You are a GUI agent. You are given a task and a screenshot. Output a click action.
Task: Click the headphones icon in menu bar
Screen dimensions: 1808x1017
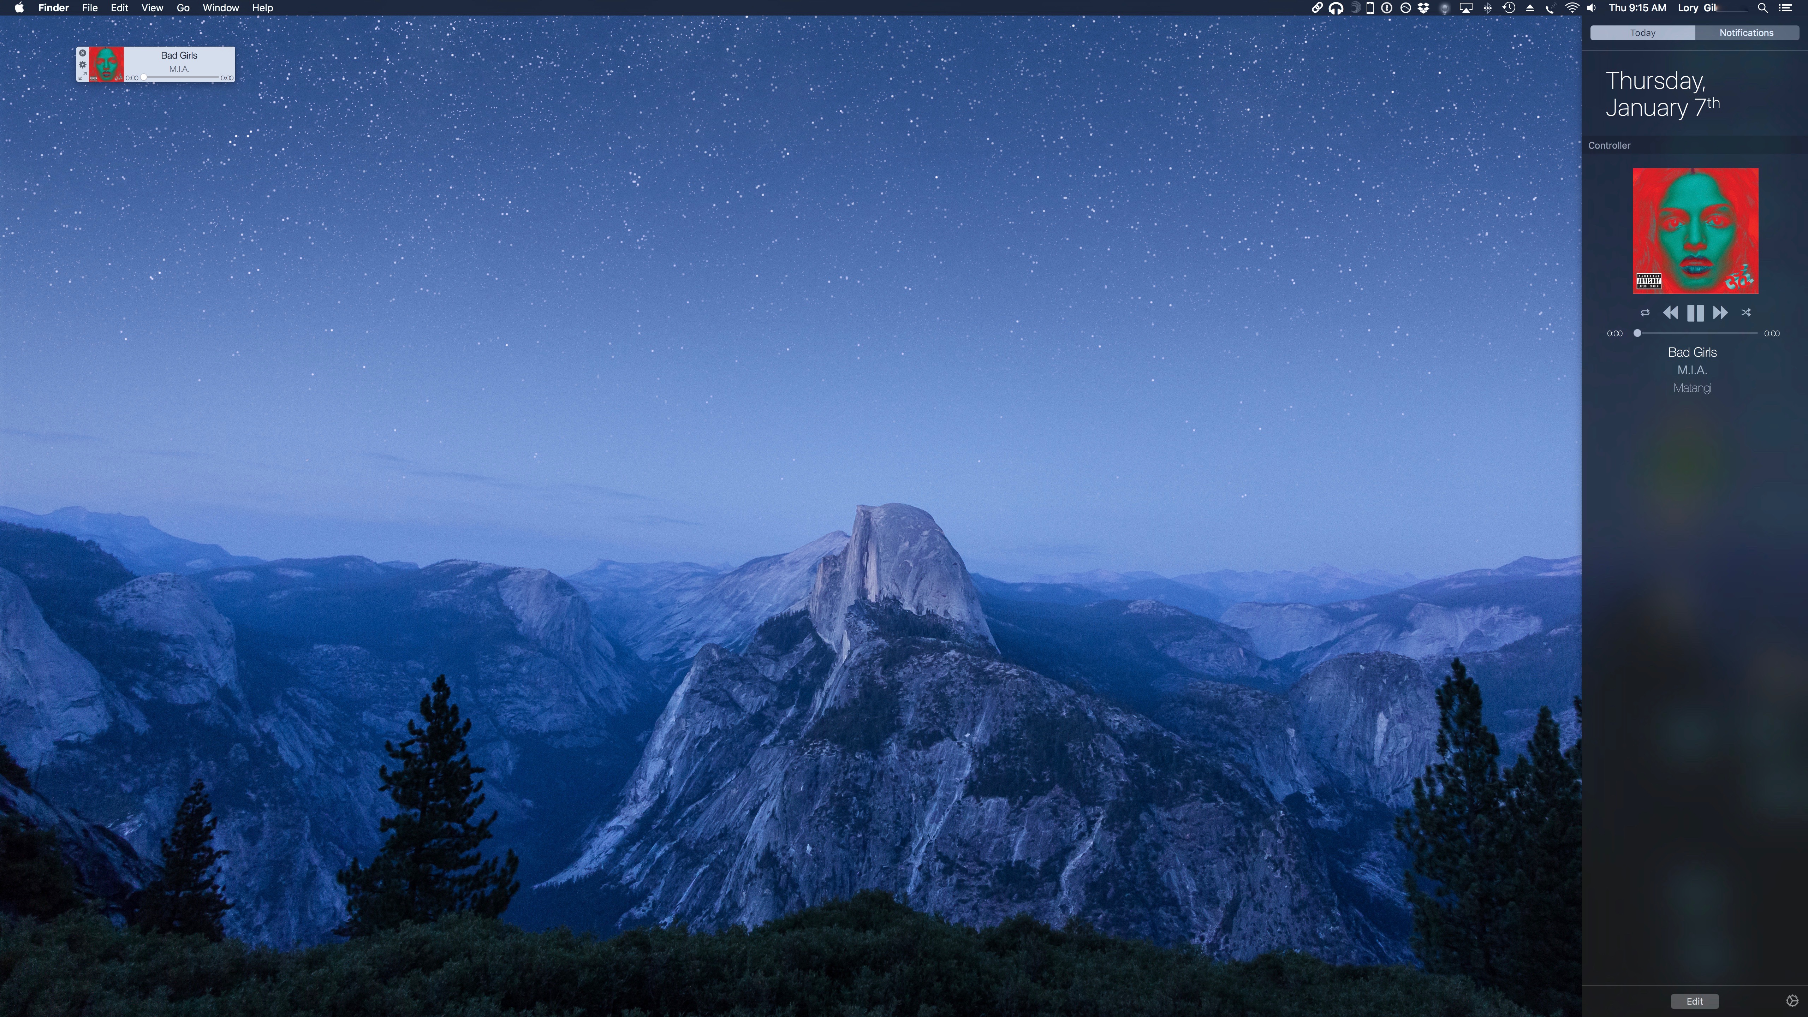coord(1336,8)
